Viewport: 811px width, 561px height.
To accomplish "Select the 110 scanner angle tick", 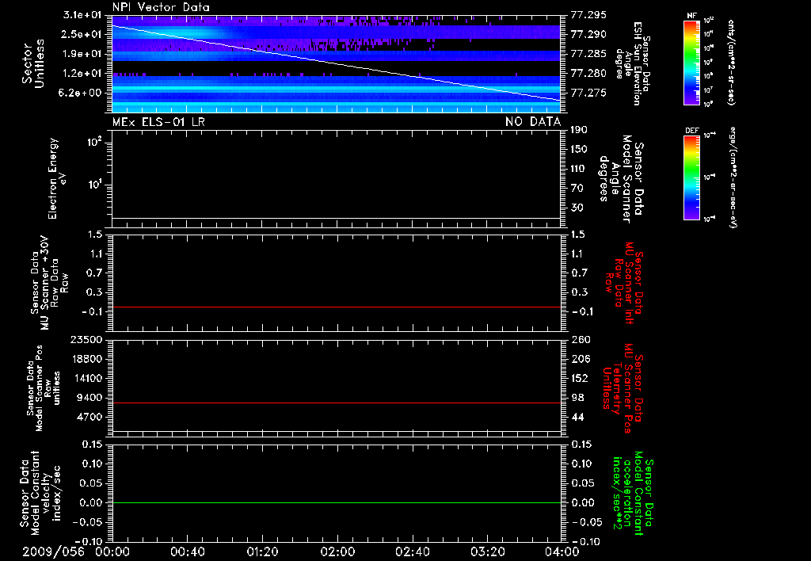I will 579,169.
